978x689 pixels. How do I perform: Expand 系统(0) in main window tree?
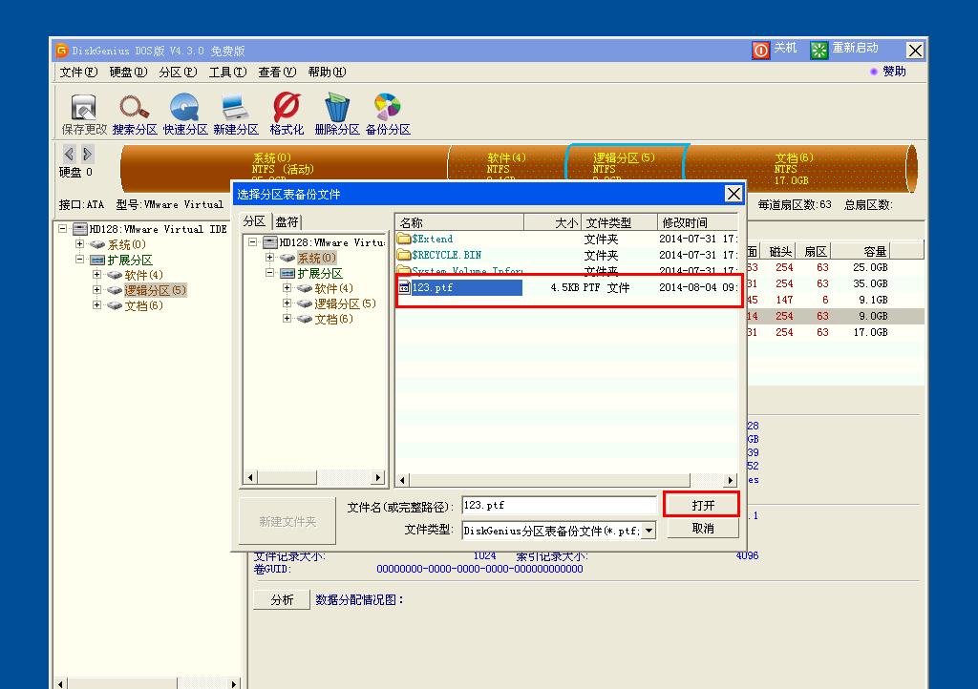[x=79, y=243]
